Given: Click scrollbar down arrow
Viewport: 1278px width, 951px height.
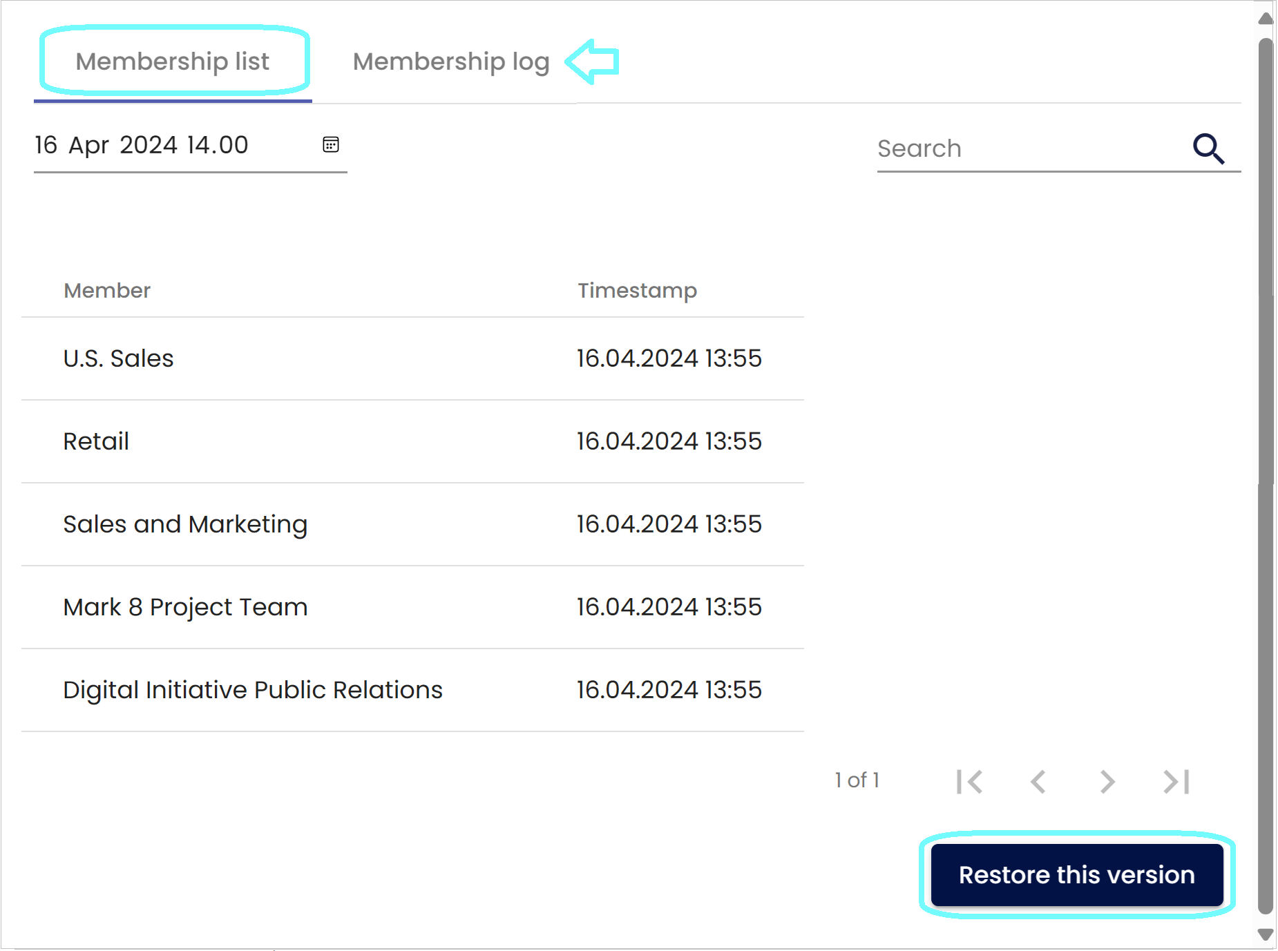Looking at the screenshot, I should [x=1266, y=934].
